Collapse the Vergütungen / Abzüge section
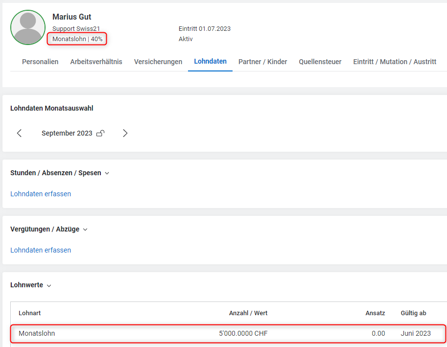The height and width of the screenshot is (347, 447). pyautogui.click(x=85, y=230)
